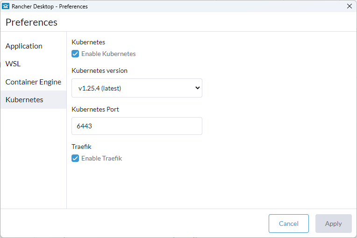Untick the Enable Traefik checkbox box
This screenshot has height=238, width=357.
click(75, 158)
